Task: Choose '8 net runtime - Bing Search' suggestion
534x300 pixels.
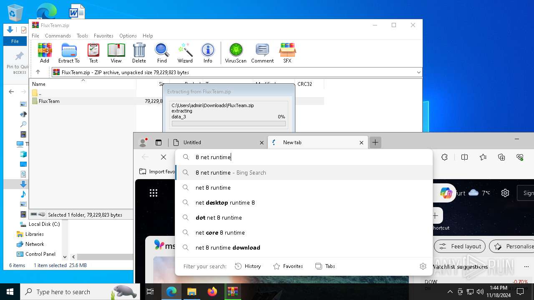Action: tap(304, 172)
